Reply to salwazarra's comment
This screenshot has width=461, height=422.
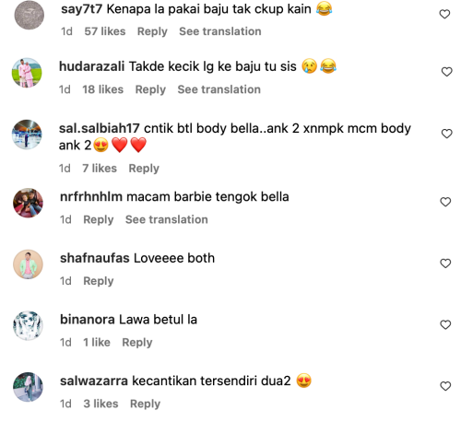145,404
